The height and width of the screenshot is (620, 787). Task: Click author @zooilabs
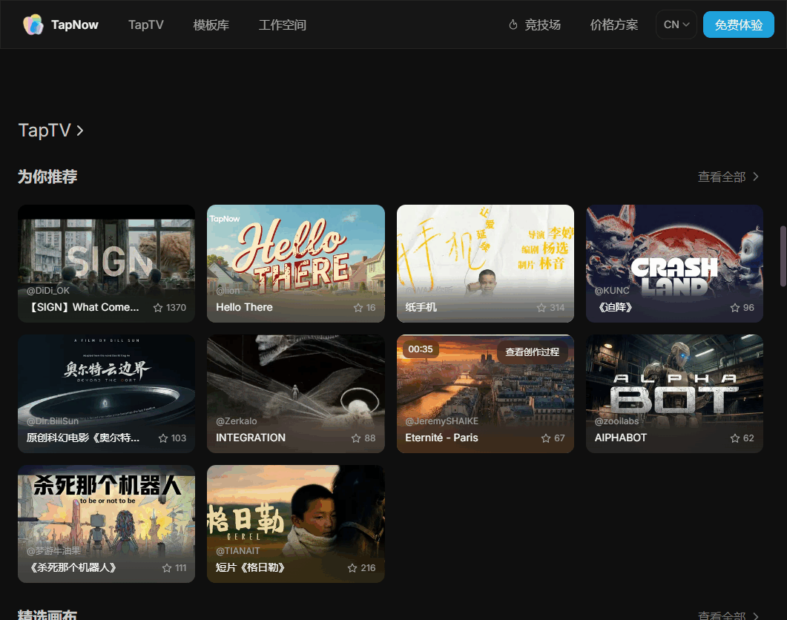(x=617, y=421)
